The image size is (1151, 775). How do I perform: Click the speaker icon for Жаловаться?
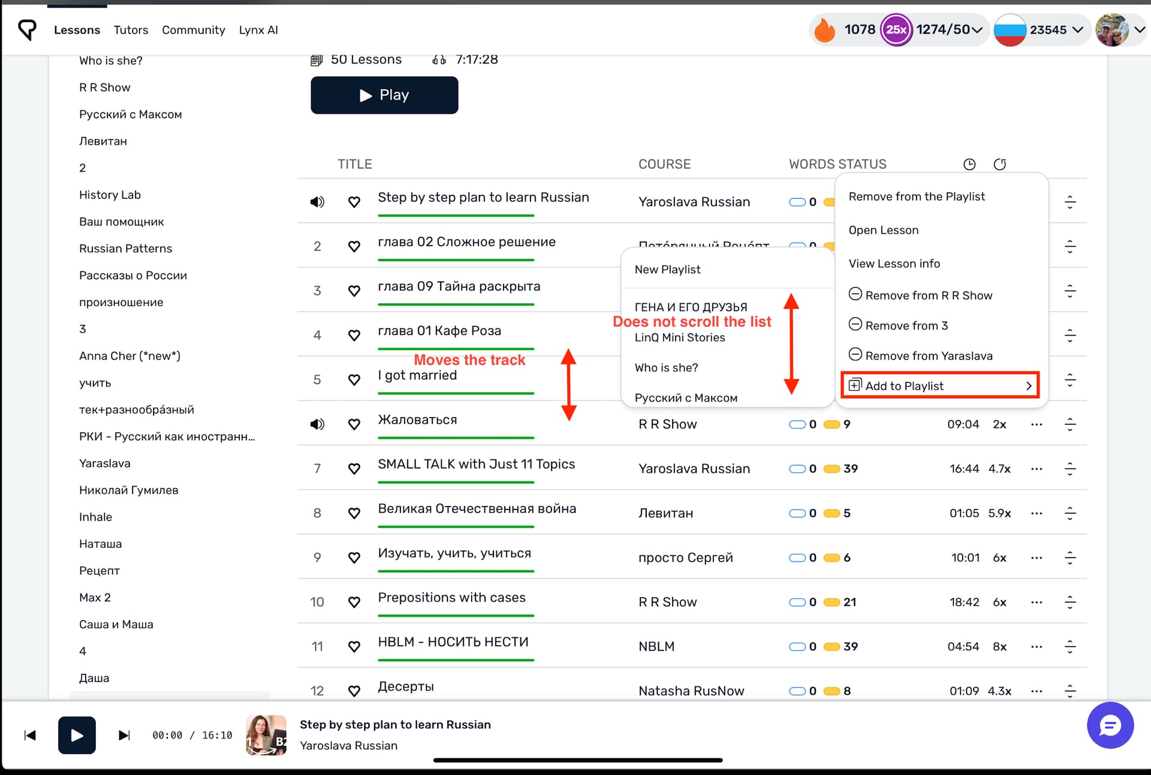pyautogui.click(x=317, y=424)
